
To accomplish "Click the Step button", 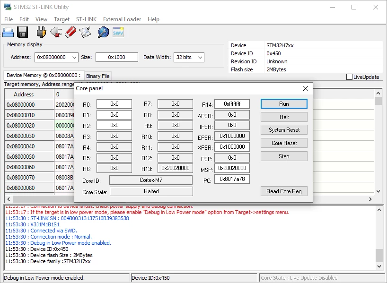I will point(284,156).
